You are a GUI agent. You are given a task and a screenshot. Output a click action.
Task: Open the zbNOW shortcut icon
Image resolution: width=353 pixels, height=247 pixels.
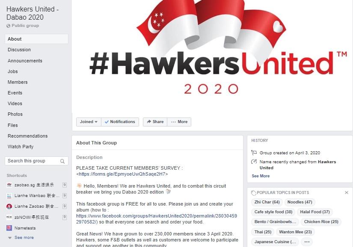9,218
